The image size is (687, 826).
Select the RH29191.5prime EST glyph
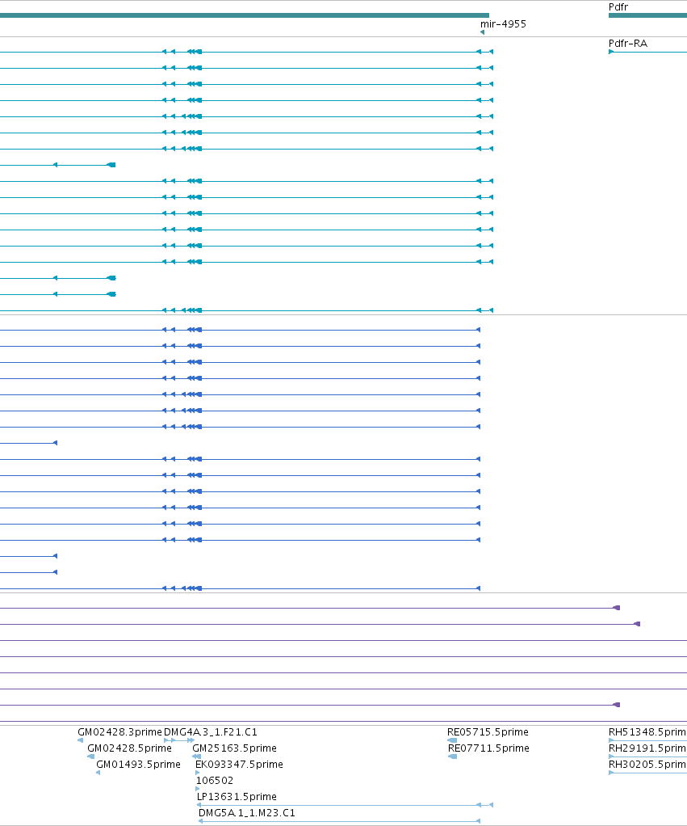647,756
